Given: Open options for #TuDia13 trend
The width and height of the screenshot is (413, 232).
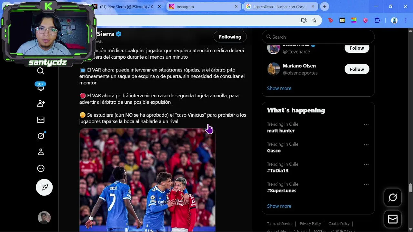Looking at the screenshot, I should pos(366,165).
